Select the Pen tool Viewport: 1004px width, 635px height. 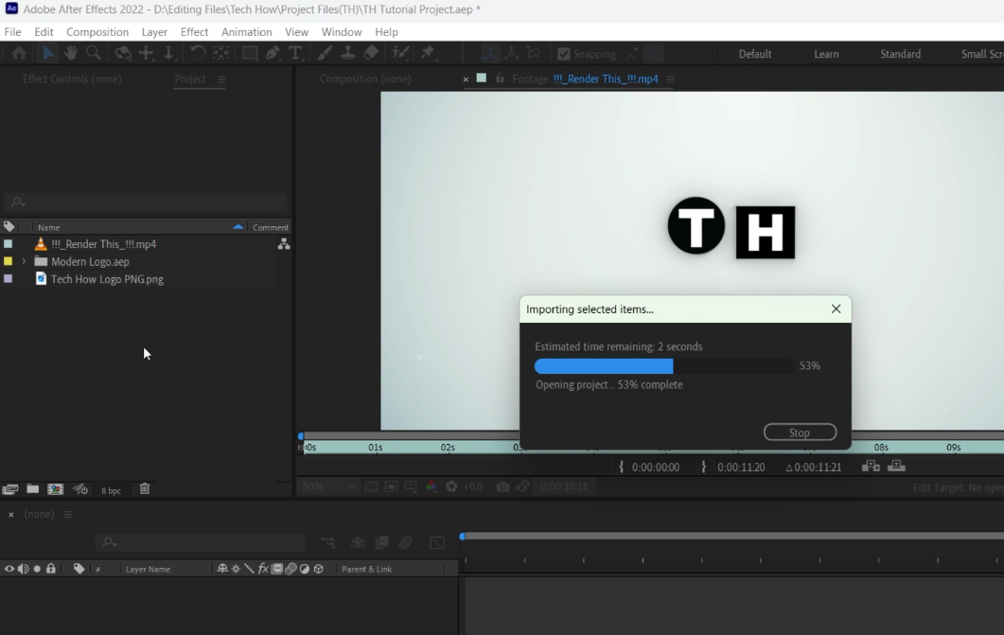273,54
